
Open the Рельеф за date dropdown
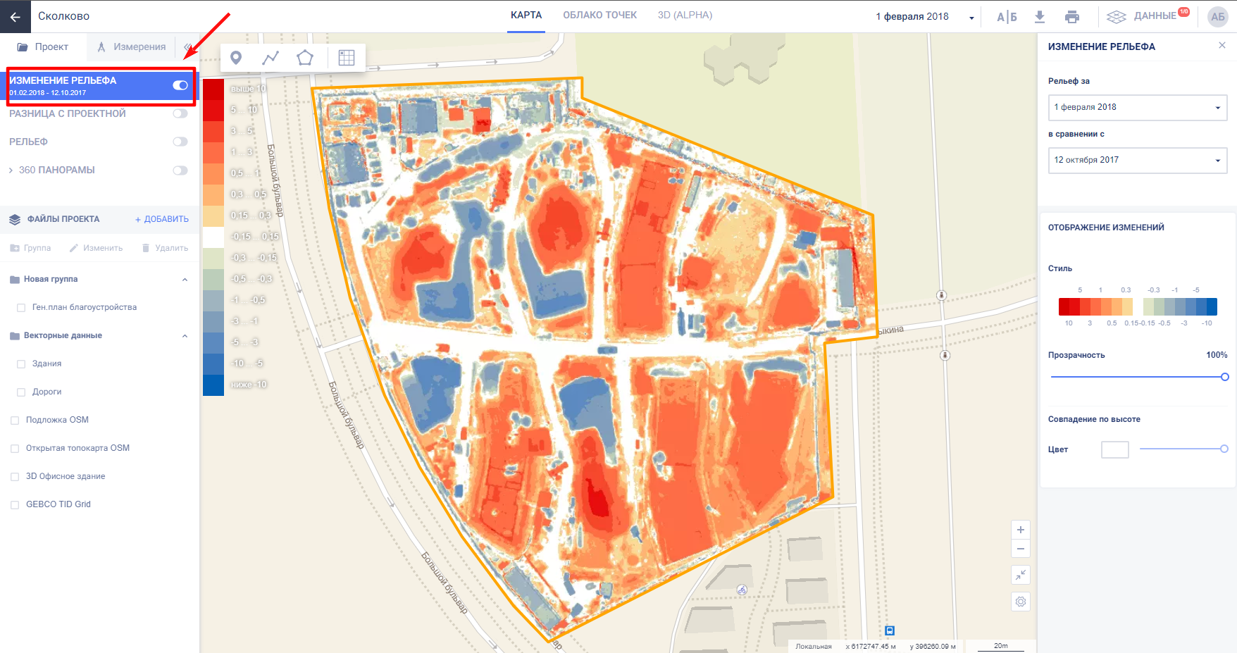pyautogui.click(x=1137, y=108)
